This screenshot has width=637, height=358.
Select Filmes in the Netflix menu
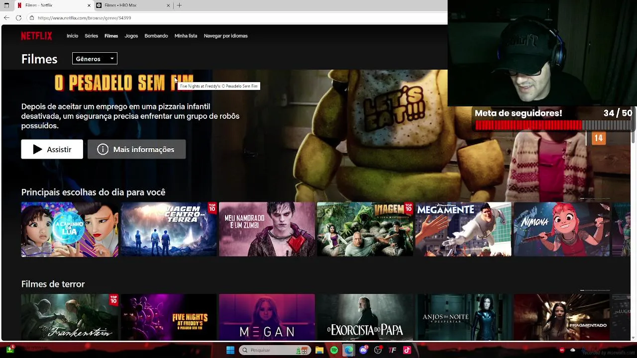click(x=111, y=36)
